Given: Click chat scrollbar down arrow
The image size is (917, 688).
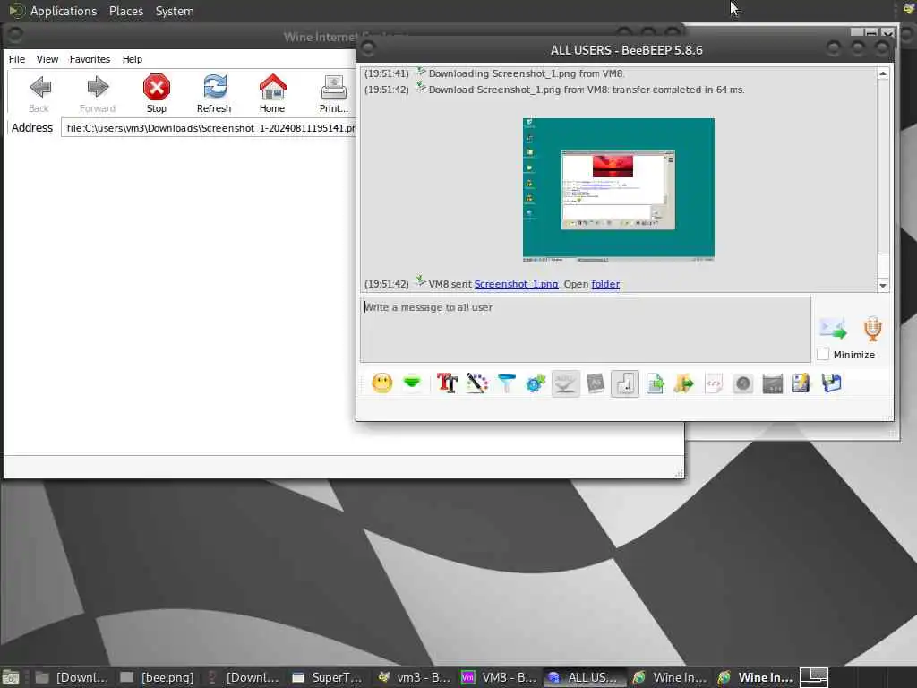Looking at the screenshot, I should coord(883,286).
